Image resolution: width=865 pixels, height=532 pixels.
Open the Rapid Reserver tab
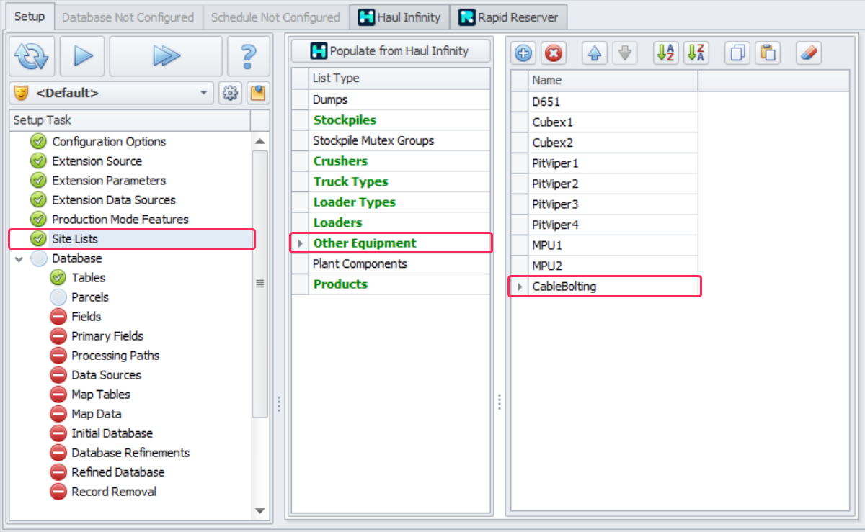point(508,17)
